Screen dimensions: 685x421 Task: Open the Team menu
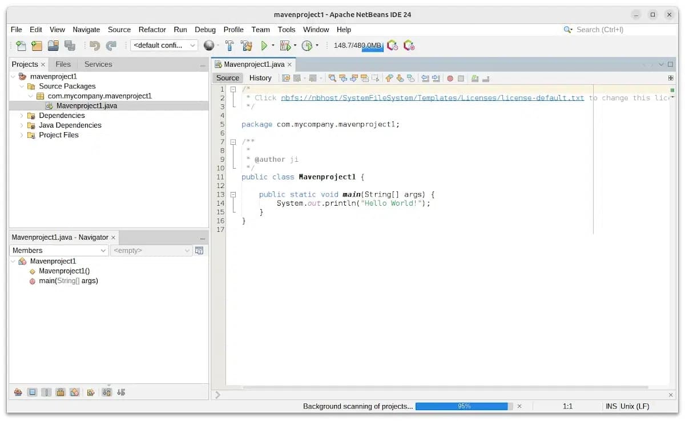pyautogui.click(x=260, y=30)
